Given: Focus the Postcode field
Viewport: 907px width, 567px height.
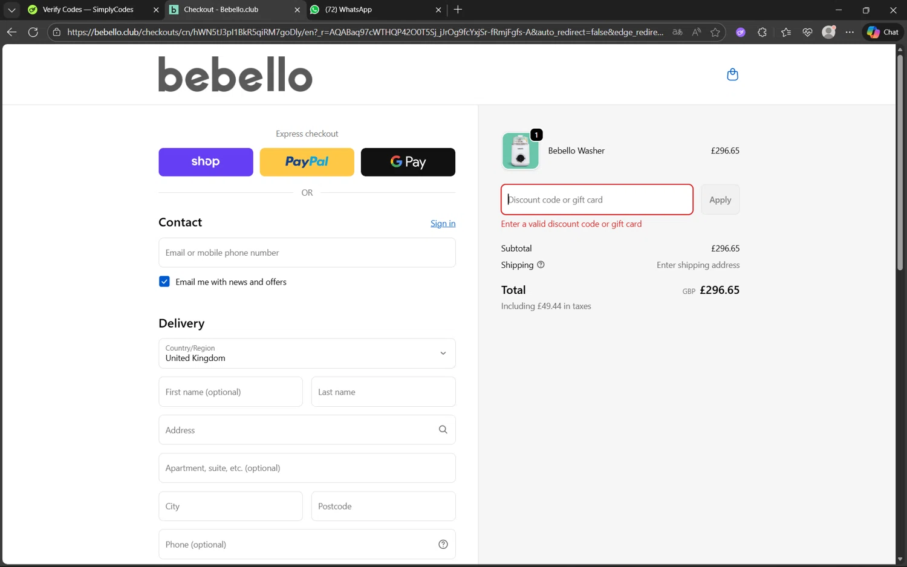Looking at the screenshot, I should [383, 506].
